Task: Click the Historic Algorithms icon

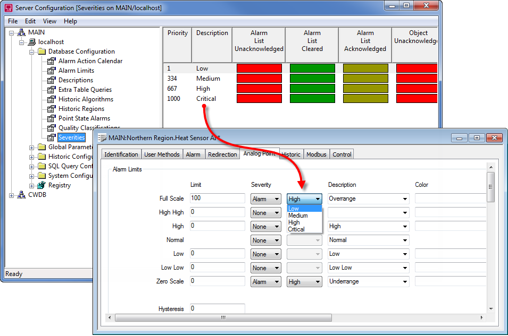Action: point(52,99)
